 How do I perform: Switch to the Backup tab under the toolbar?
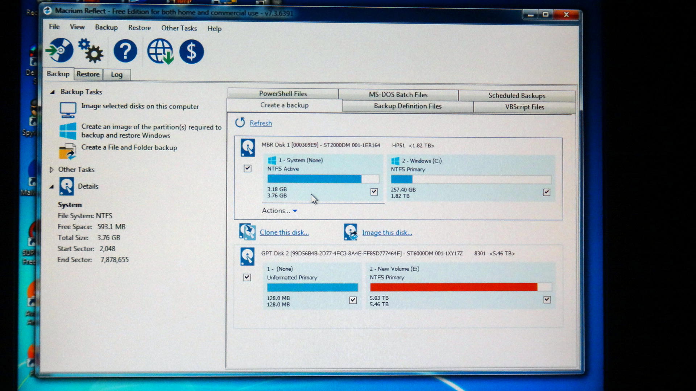point(58,74)
